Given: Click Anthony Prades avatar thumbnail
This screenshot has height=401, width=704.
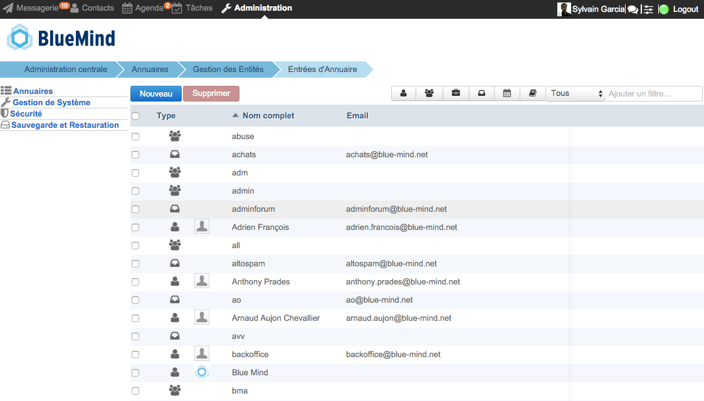Looking at the screenshot, I should 202,281.
